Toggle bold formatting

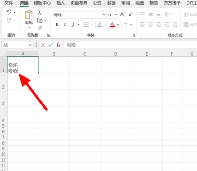[x=57, y=24]
